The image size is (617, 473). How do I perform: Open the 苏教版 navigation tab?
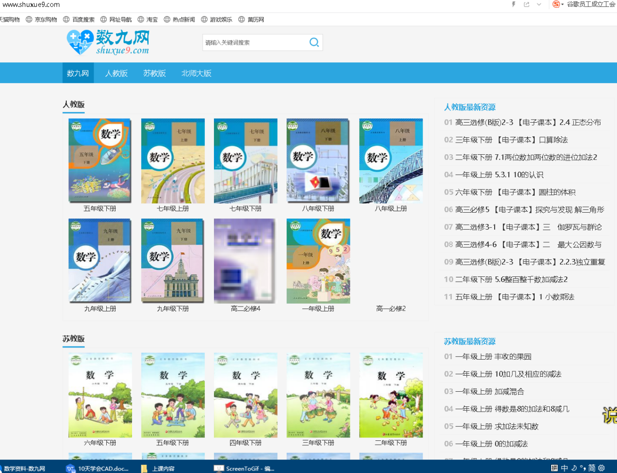[x=154, y=73]
